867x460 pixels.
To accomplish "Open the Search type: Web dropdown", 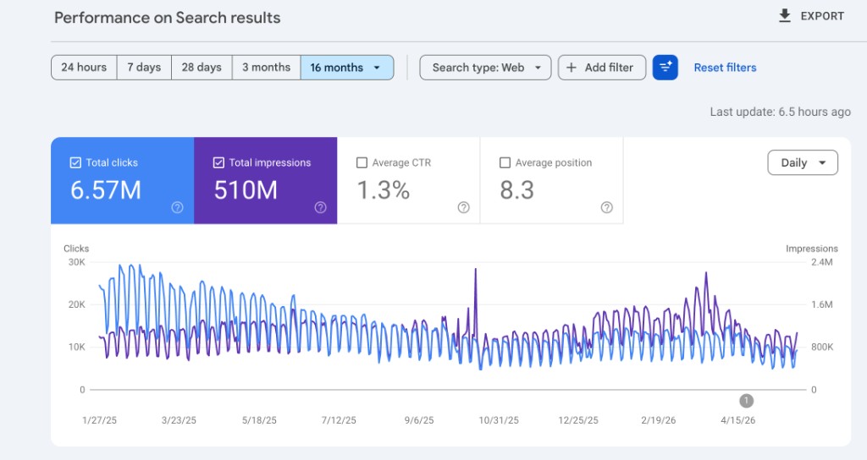I will [485, 68].
